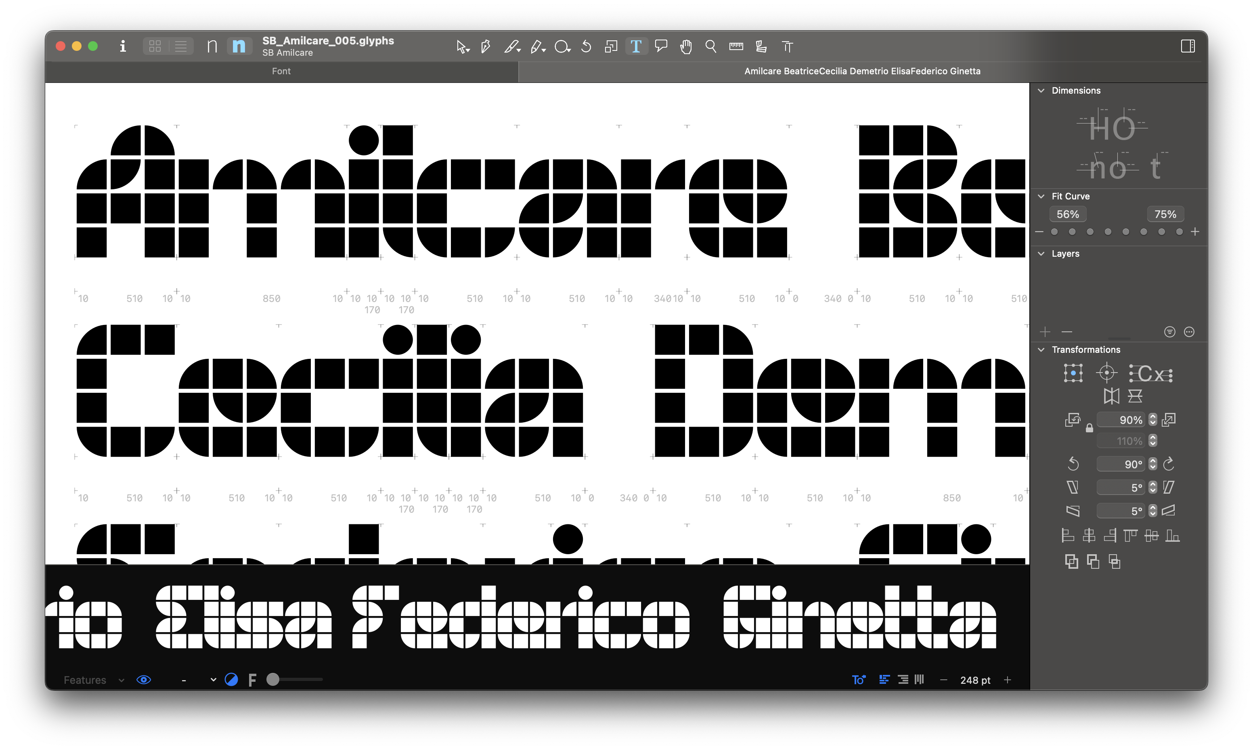Viewport: 1253px width, 750px height.
Task: Open the Measurement ruler tool
Action: click(x=735, y=46)
